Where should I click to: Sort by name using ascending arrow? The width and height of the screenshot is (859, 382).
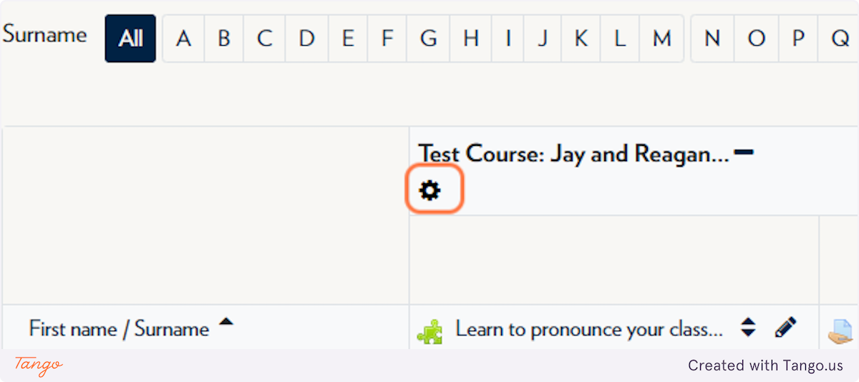226,322
